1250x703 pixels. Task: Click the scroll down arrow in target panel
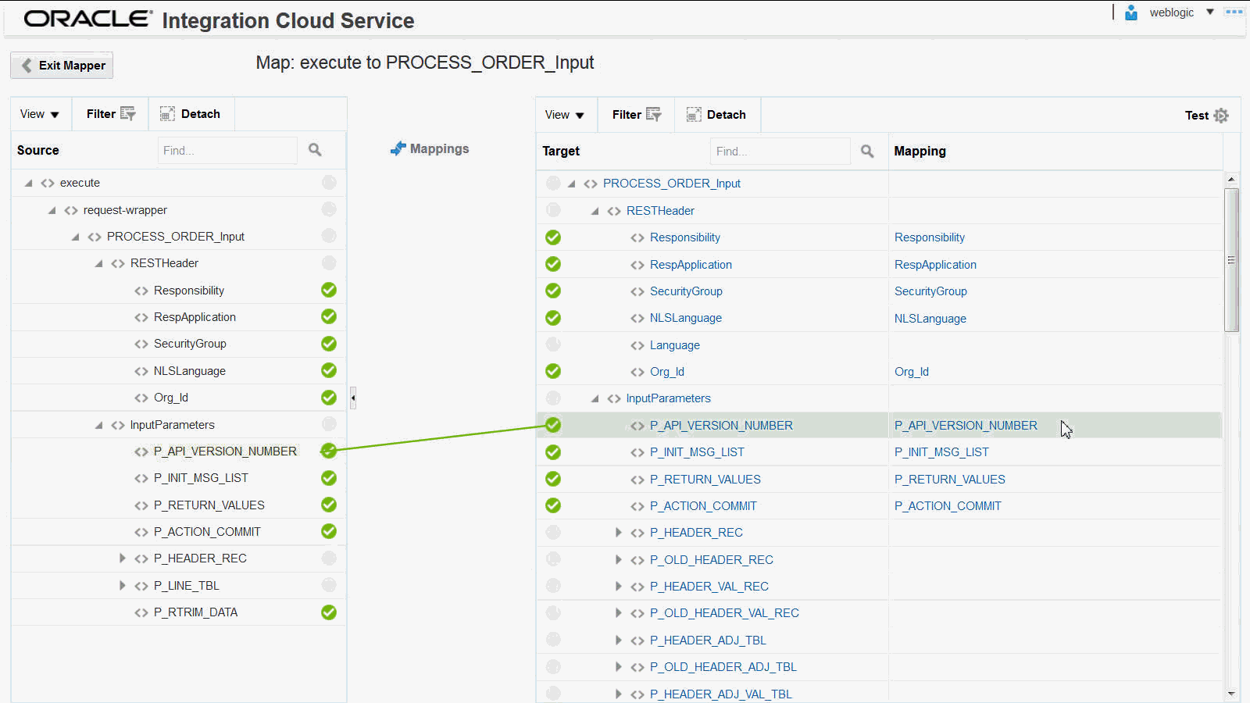[1231, 694]
